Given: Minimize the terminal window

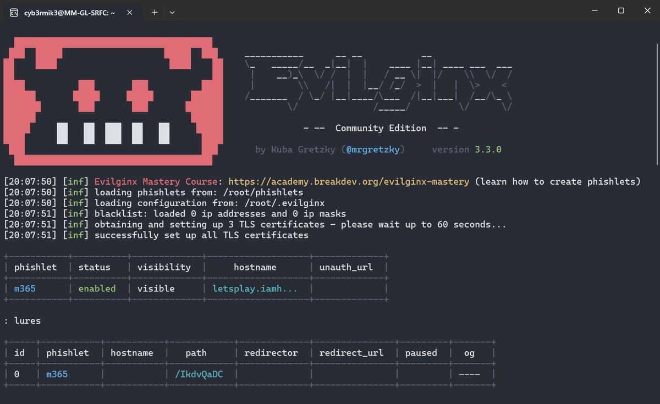Looking at the screenshot, I should 596,10.
